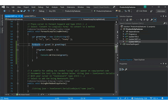Image resolution: width=168 pixels, height=105 pixels.
Task: Collapse ForeachLoopToLinqMethod at line 57 outline
Action: 18,32
